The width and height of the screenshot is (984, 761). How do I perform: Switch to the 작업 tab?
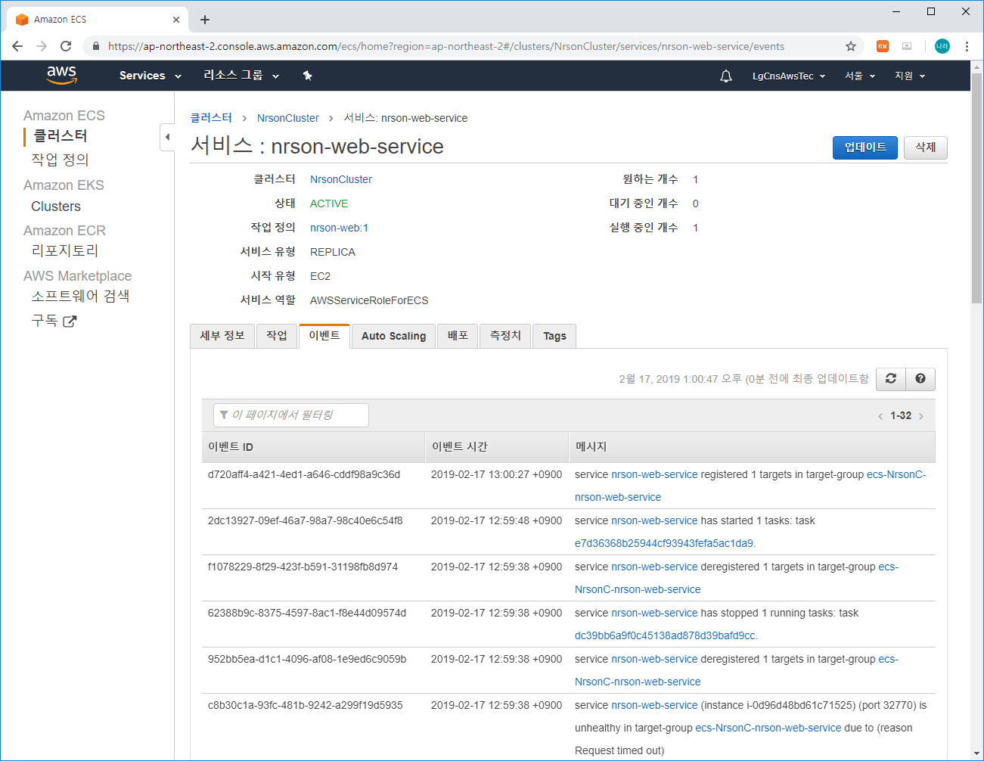pyautogui.click(x=277, y=336)
